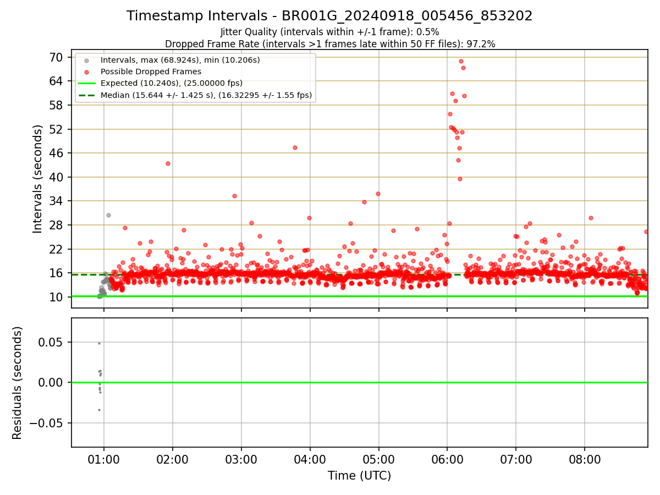
Task: Click the red outlier near 43 seconds before 02:00
Action: 168,163
